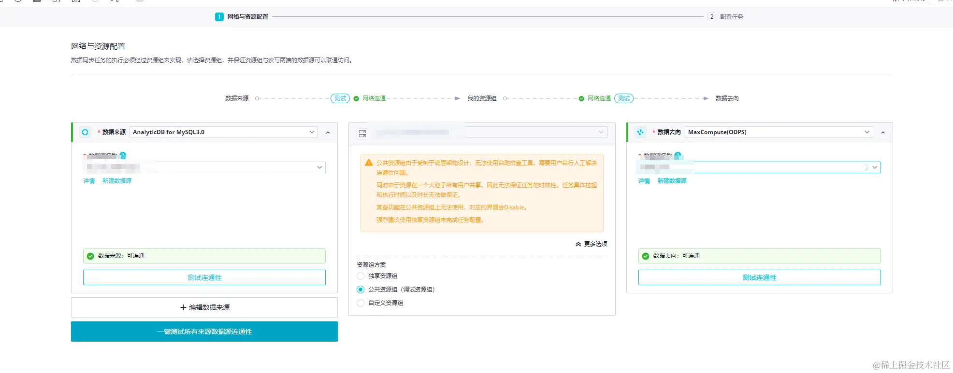Click the 测试 button near 数据去向 flow
Screen dimensions: 953x373
coord(624,98)
